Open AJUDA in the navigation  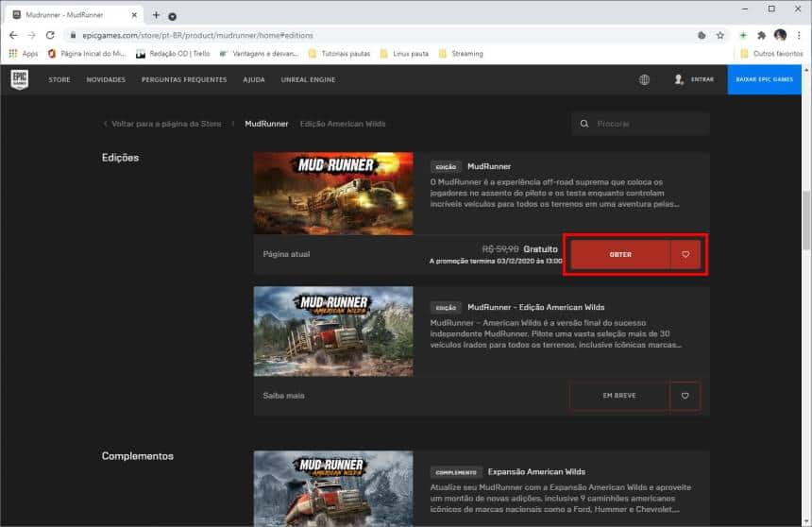pos(254,79)
